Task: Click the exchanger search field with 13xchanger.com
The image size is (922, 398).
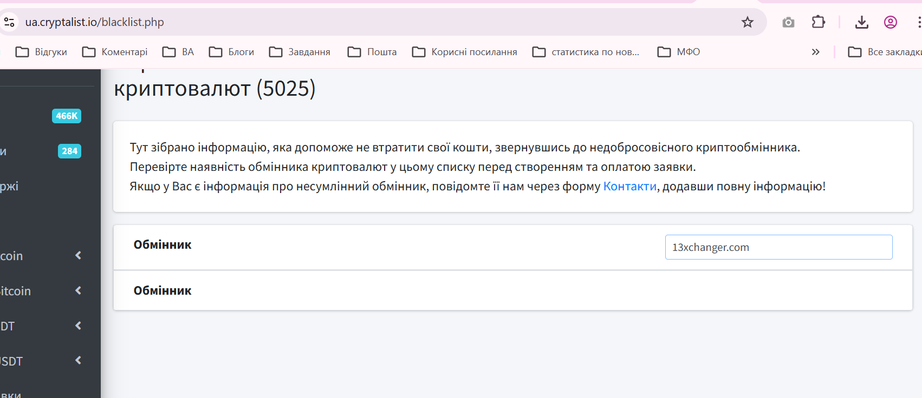Action: point(778,247)
